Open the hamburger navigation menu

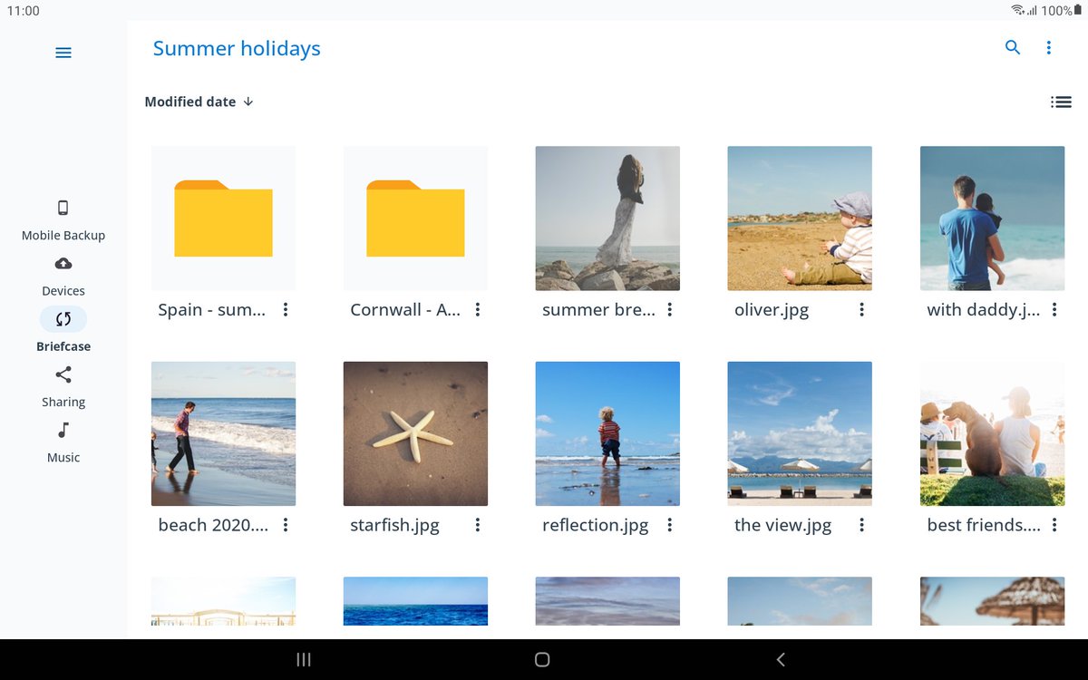[x=63, y=53]
